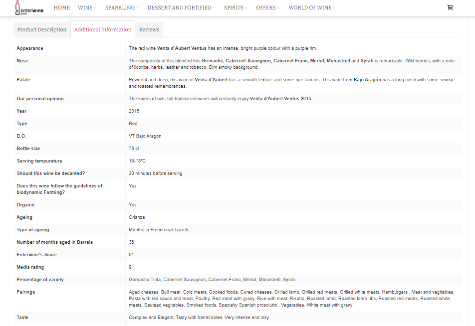Expand the WINE dropdown menu
Image resolution: width=475 pixels, height=326 pixels.
[87, 7]
